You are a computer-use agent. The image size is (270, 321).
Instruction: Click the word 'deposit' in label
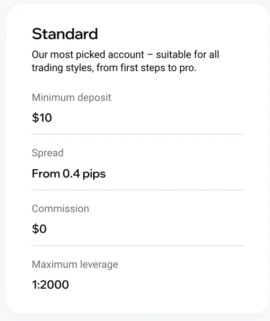pyautogui.click(x=94, y=98)
